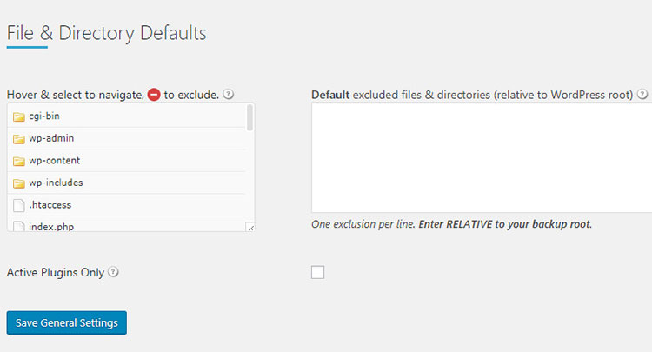Open help icon for Default excluded files
The height and width of the screenshot is (352, 652).
pyautogui.click(x=642, y=95)
